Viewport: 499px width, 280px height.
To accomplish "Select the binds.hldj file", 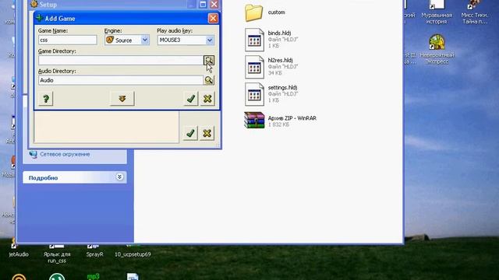I will tap(271, 40).
